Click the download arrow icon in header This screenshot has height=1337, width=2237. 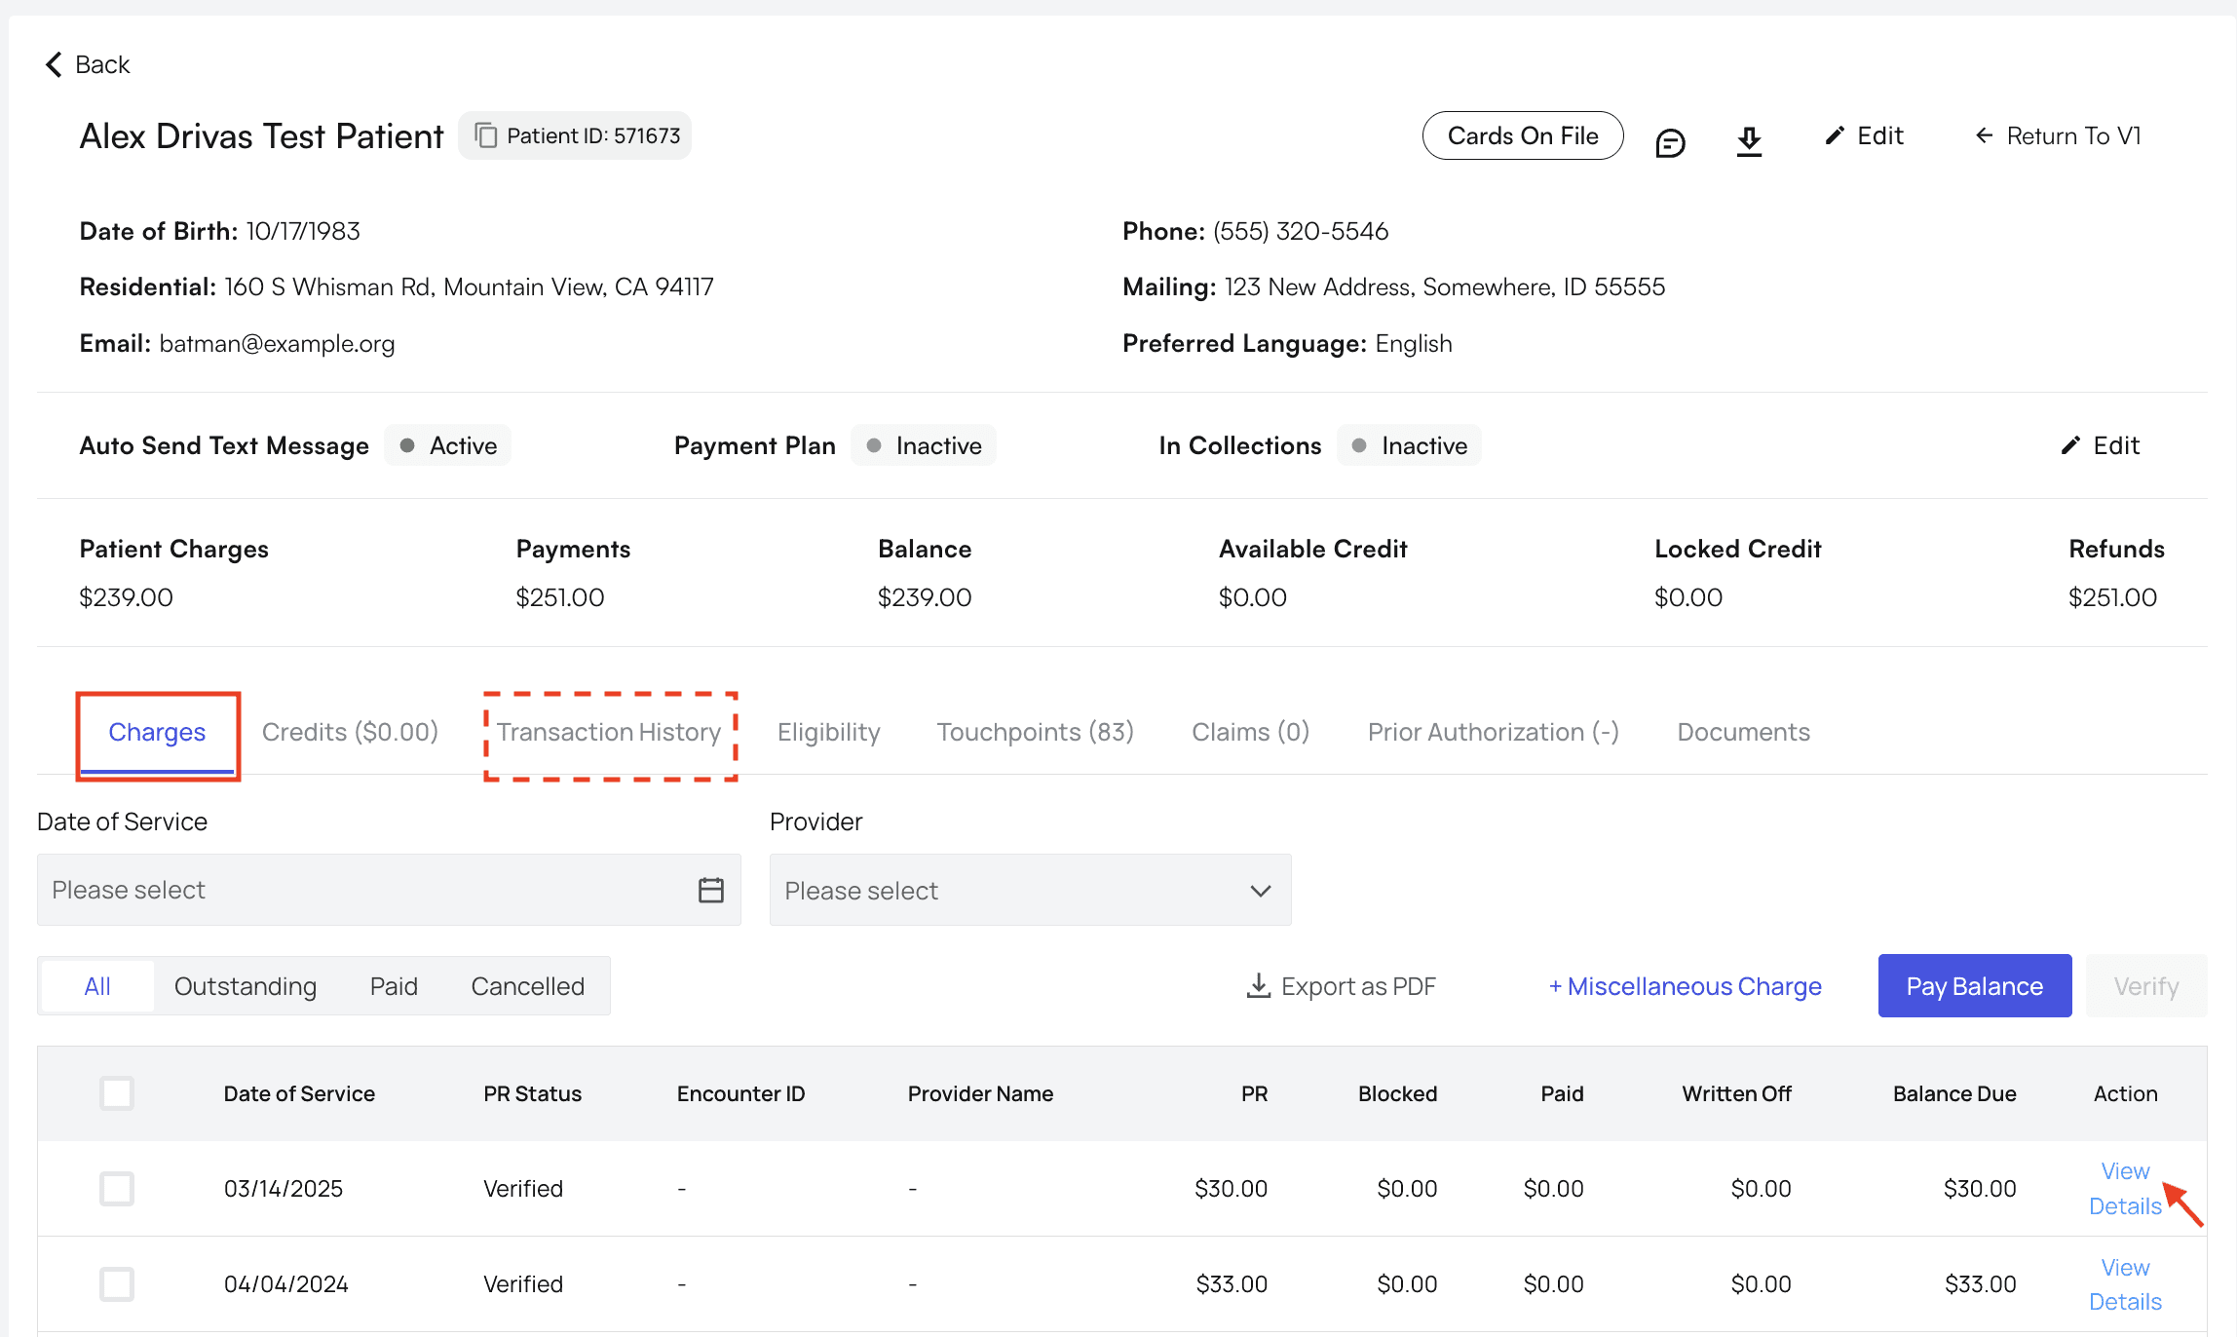pyautogui.click(x=1749, y=141)
